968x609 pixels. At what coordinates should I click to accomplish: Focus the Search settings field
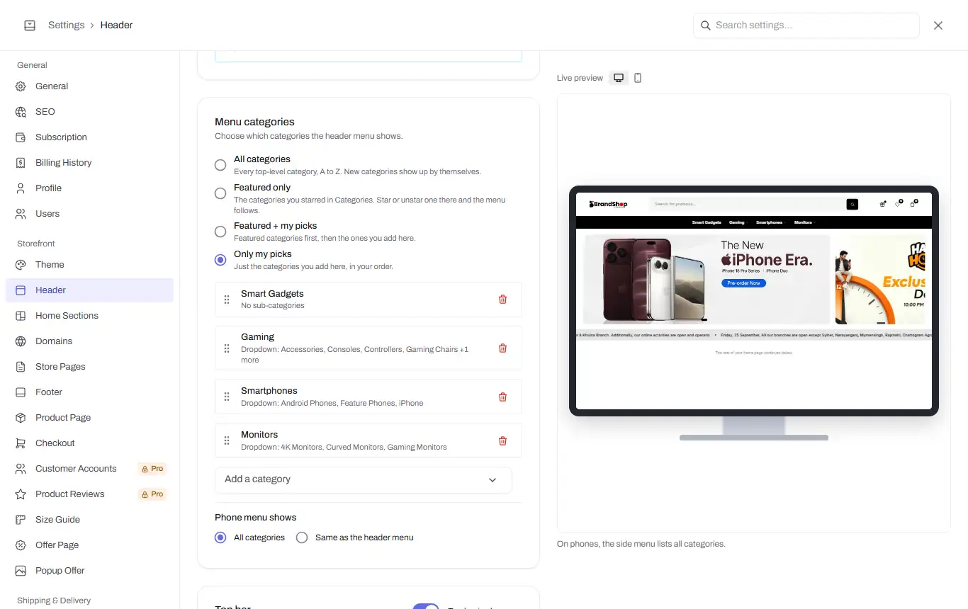(806, 25)
